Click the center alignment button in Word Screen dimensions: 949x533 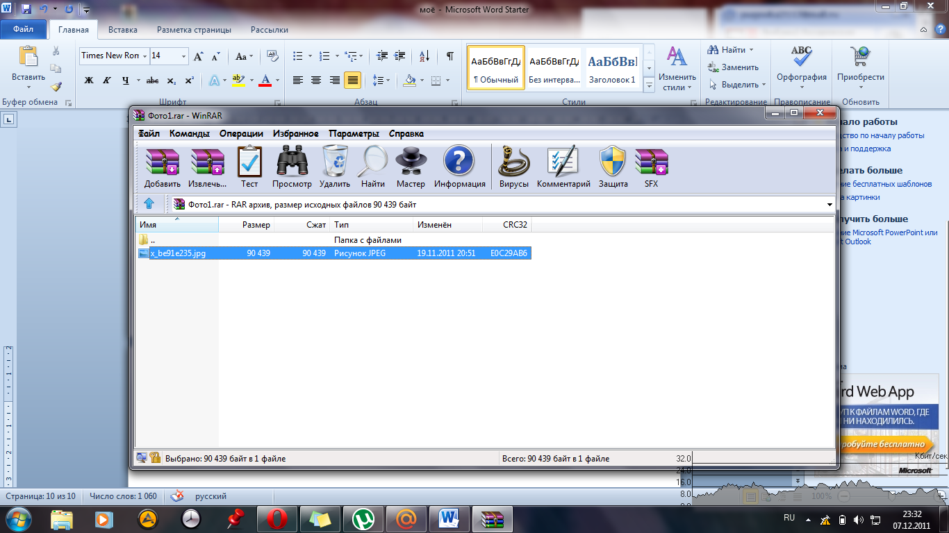(316, 81)
